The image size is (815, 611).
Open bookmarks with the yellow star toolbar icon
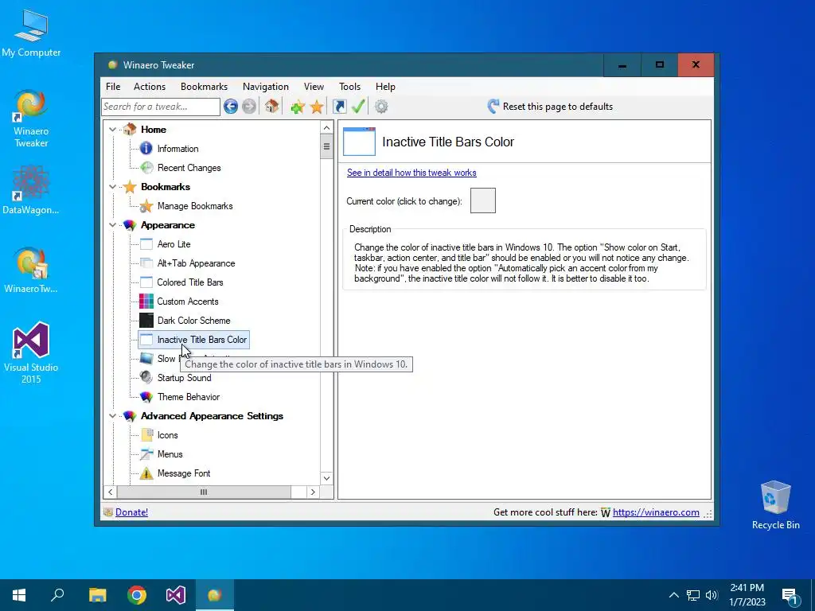click(317, 107)
